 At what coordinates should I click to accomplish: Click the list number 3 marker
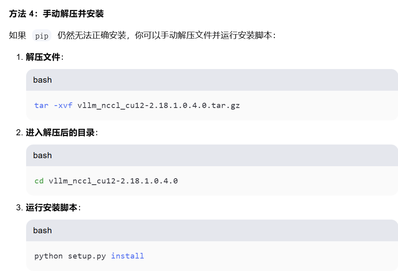19,208
